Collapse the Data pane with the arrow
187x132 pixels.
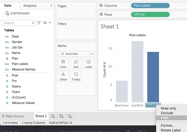(x=51, y=5)
